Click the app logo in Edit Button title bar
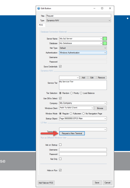Image resolution: width=130 pixels, height=188 pixels. coord(38,8)
